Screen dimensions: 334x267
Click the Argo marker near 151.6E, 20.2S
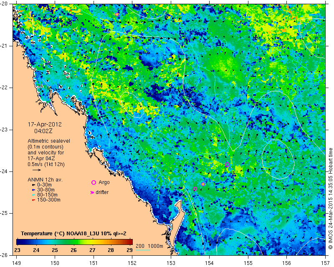pyautogui.click(x=117, y=15)
